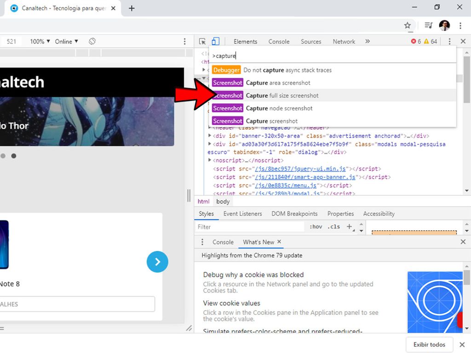Click the Thor banner image

click(87, 121)
